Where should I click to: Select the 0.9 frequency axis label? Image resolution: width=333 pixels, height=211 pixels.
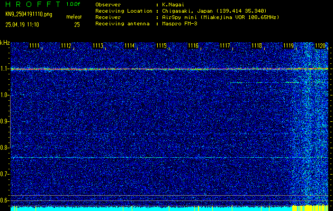coord(4,121)
